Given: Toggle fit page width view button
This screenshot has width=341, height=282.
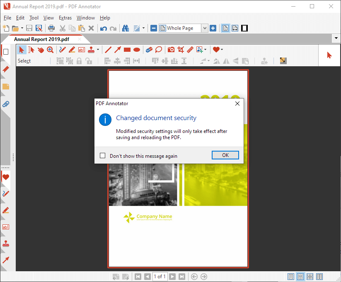Looking at the screenshot, I should pos(235,28).
